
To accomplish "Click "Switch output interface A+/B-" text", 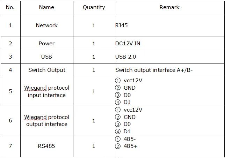I will [154, 70].
